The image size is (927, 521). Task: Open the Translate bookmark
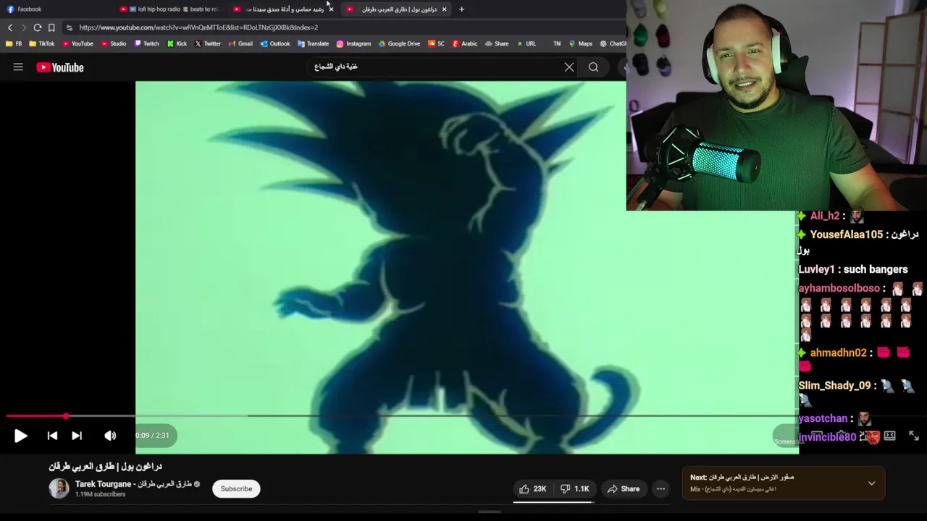click(x=313, y=43)
